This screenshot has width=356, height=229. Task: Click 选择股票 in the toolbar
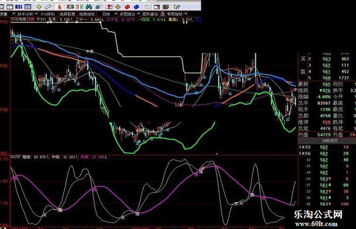tap(67, 14)
